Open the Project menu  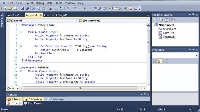[x=29, y=3]
